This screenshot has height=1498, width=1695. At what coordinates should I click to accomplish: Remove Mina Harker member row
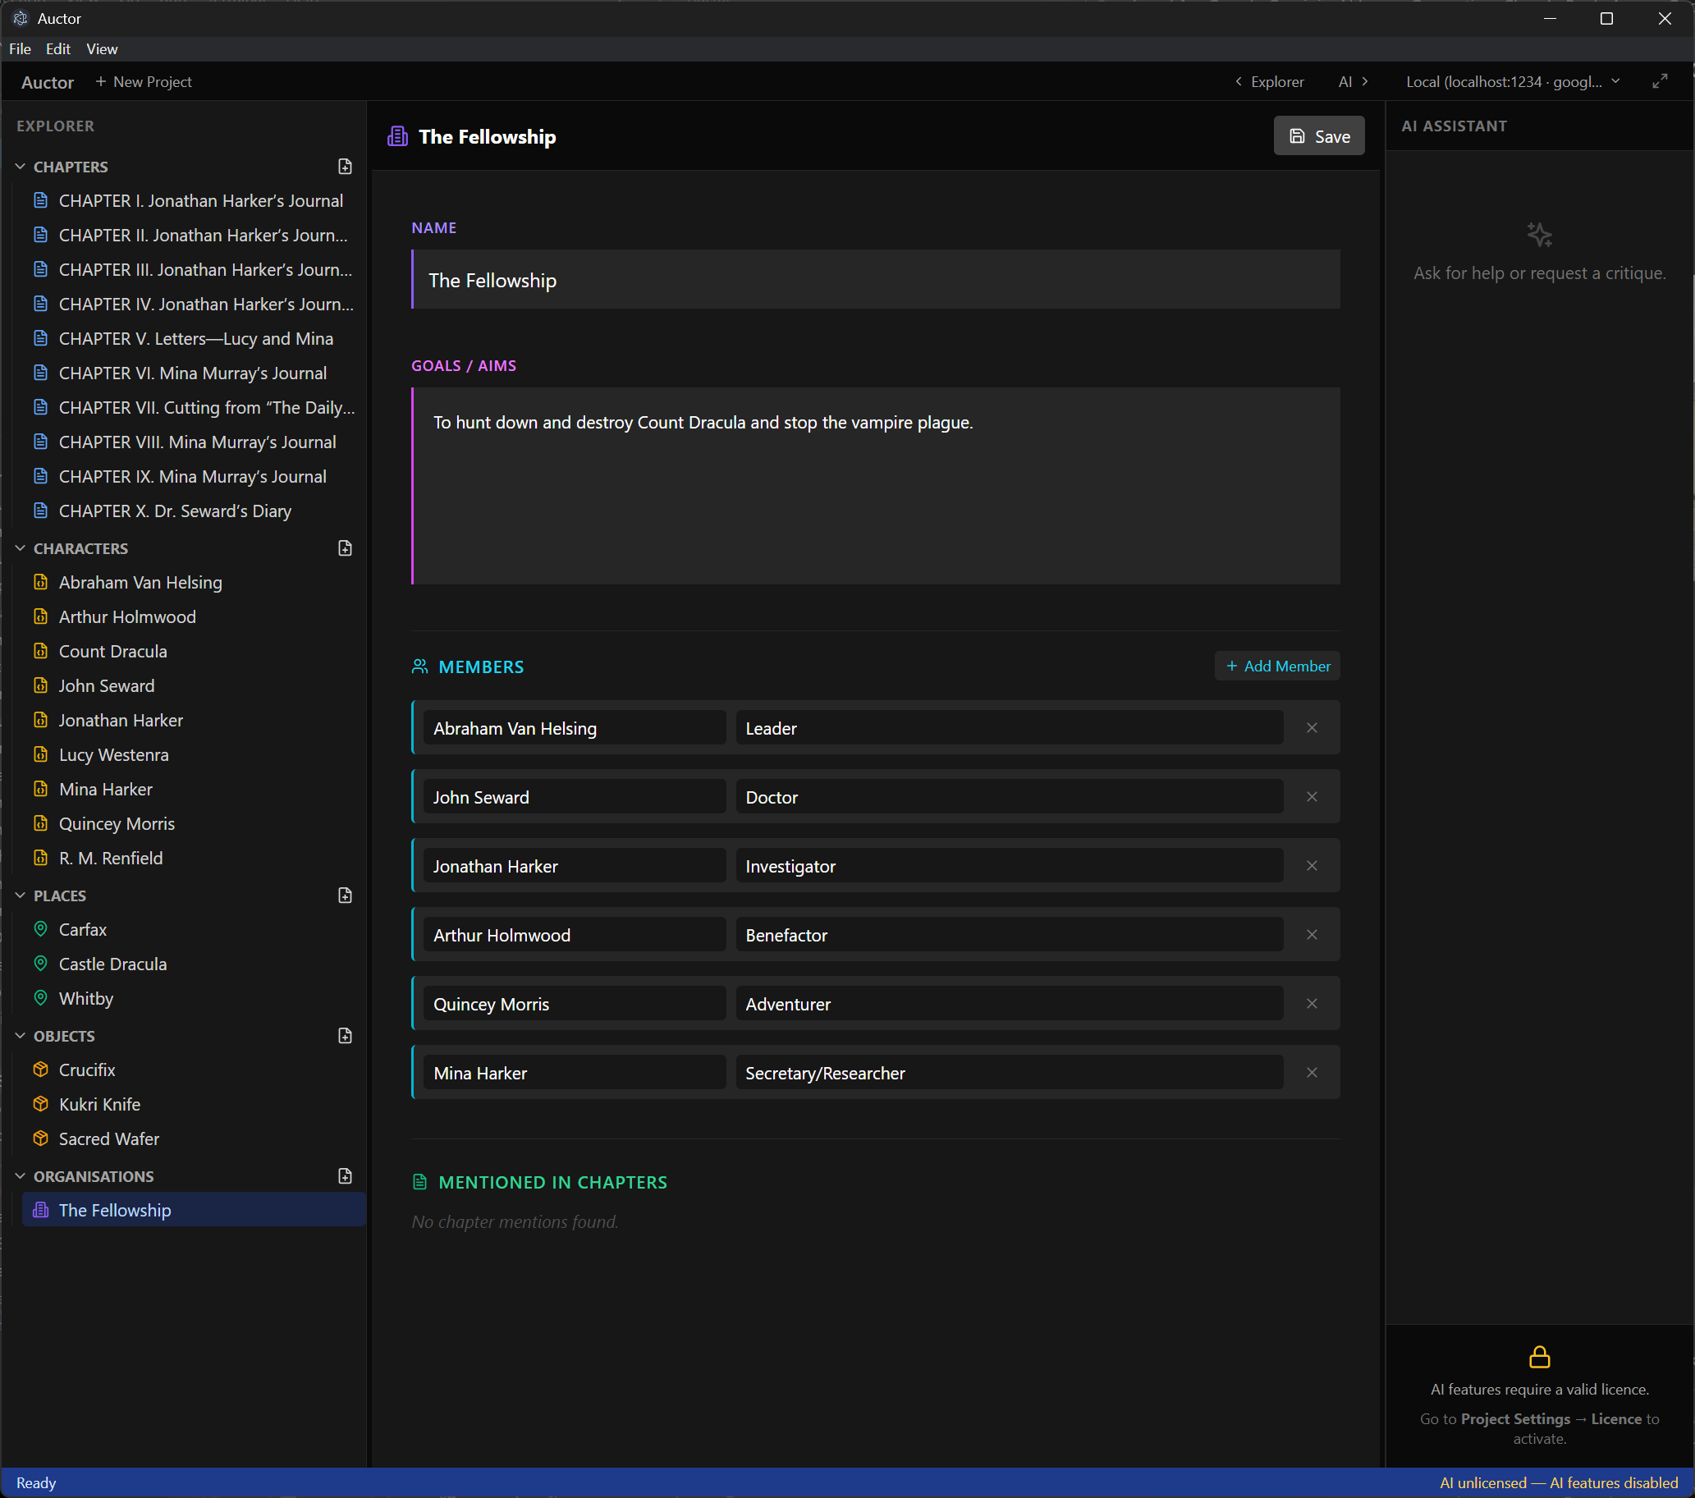[1311, 1073]
